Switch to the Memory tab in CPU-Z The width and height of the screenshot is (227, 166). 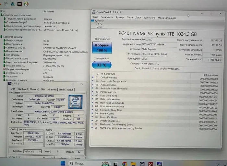[34, 89]
